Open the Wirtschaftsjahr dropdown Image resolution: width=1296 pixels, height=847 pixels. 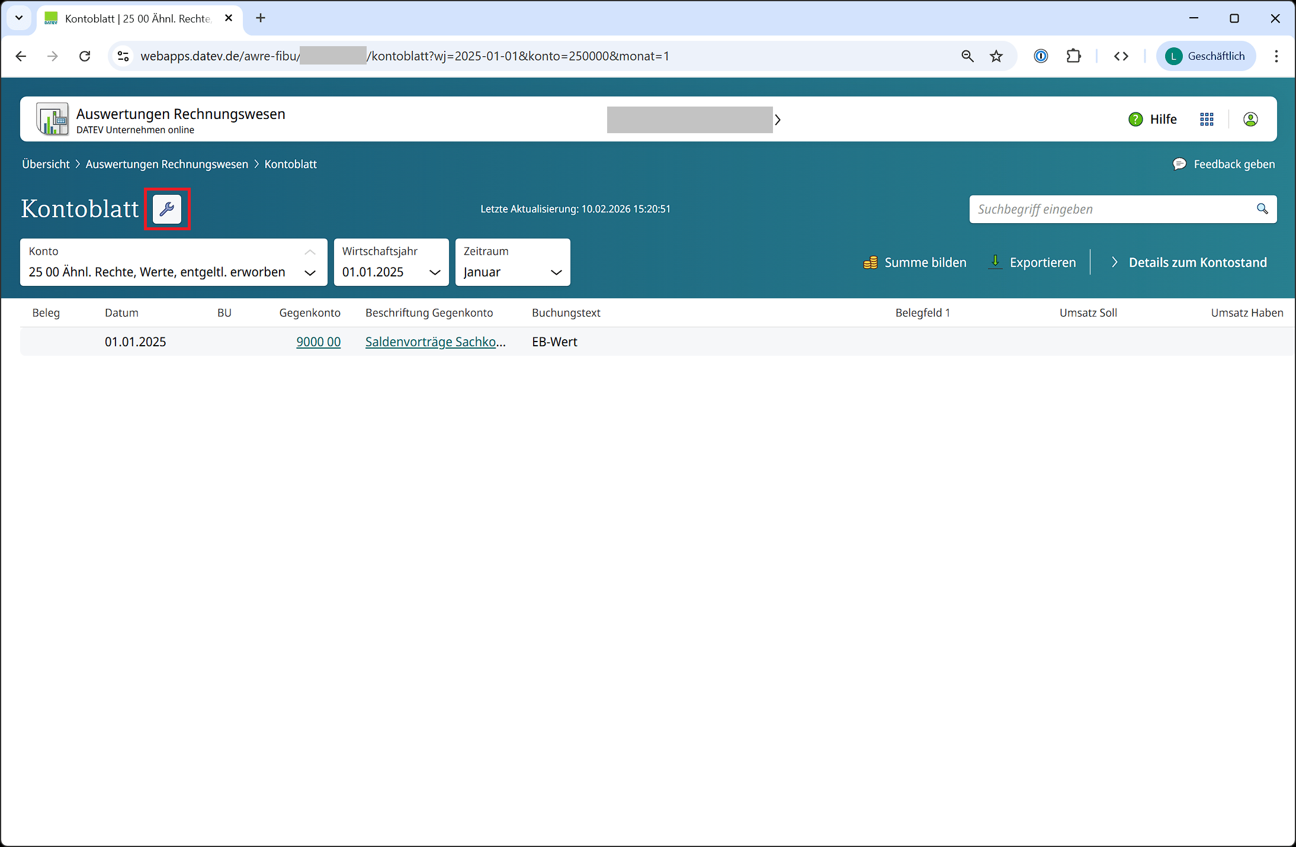pyautogui.click(x=392, y=262)
